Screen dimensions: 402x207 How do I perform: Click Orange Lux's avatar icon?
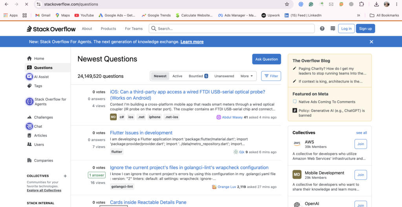[x=214, y=187]
